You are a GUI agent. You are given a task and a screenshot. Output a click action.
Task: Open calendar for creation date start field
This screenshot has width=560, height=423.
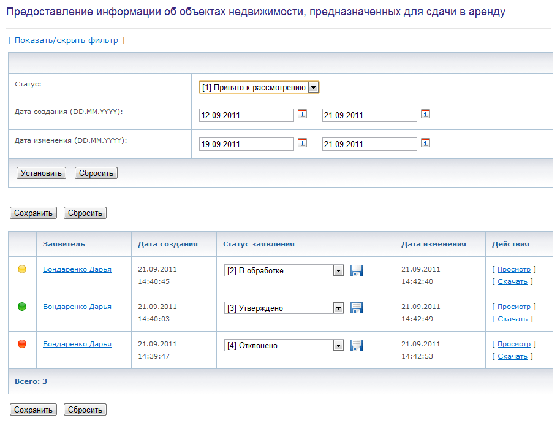[x=302, y=114]
